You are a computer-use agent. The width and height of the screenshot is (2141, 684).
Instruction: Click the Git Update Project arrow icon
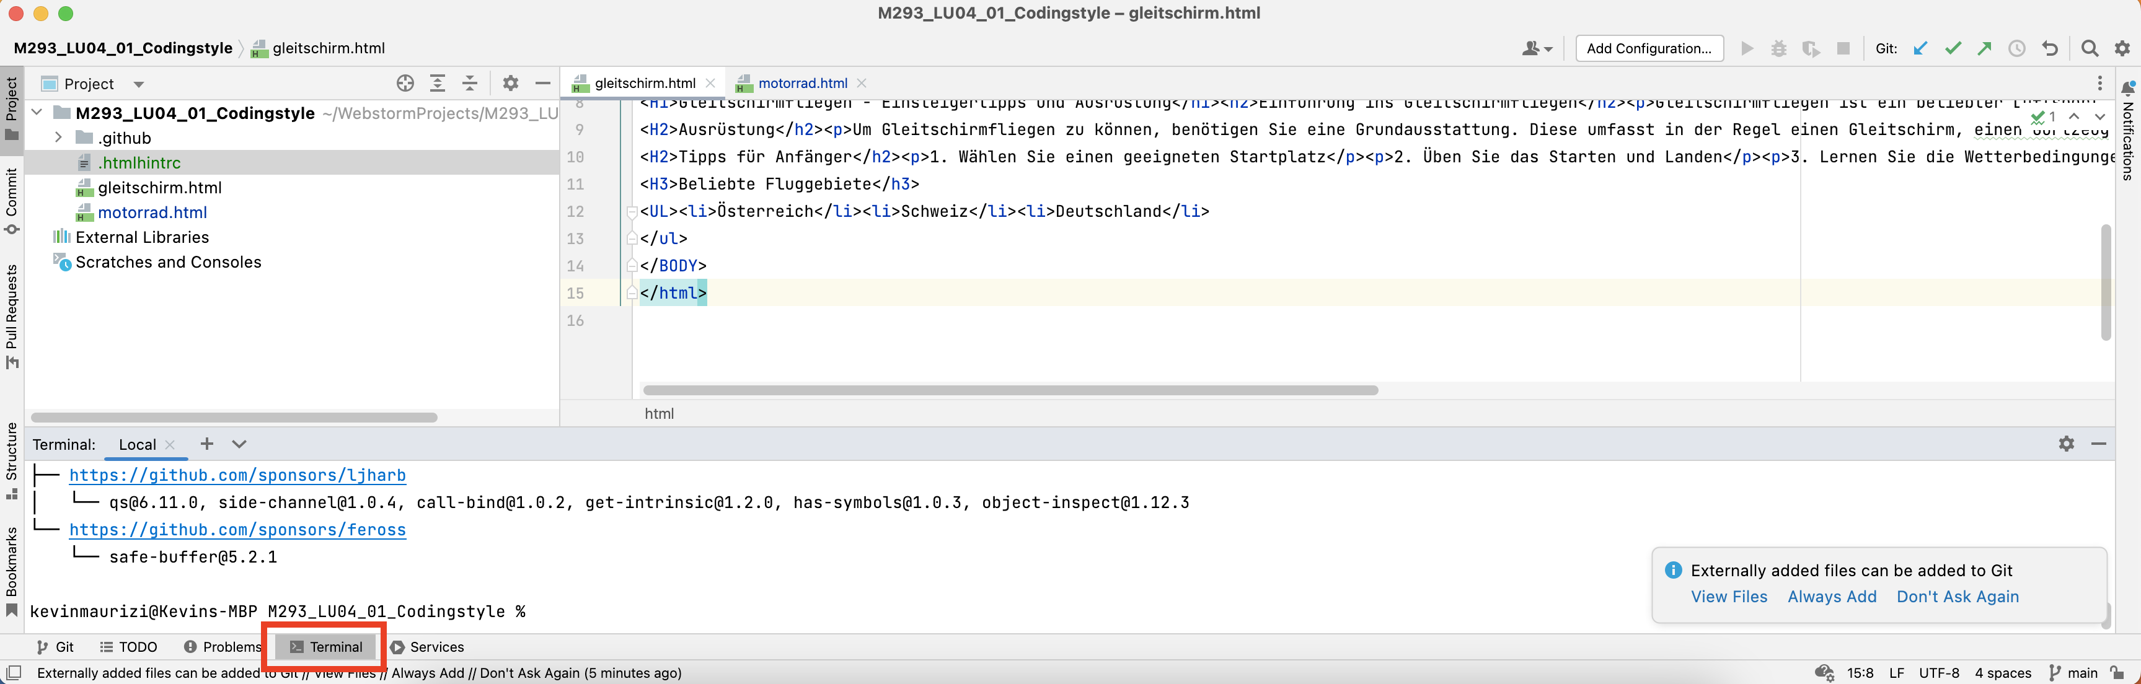(1921, 48)
